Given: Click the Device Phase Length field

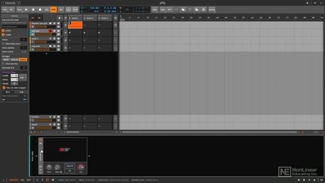Looking at the screenshot, I should point(14,76).
